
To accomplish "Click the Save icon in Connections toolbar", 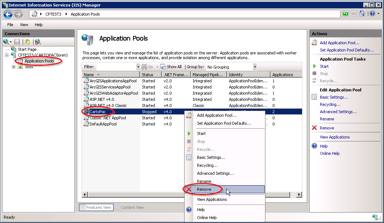I will pos(17,42).
